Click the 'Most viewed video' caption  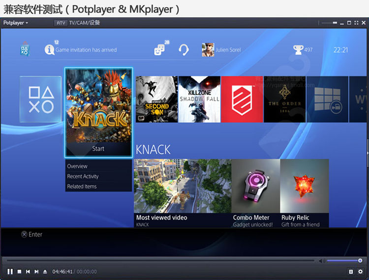(162, 218)
